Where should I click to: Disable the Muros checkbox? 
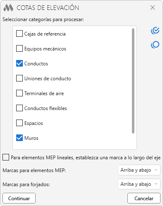pyautogui.click(x=19, y=138)
